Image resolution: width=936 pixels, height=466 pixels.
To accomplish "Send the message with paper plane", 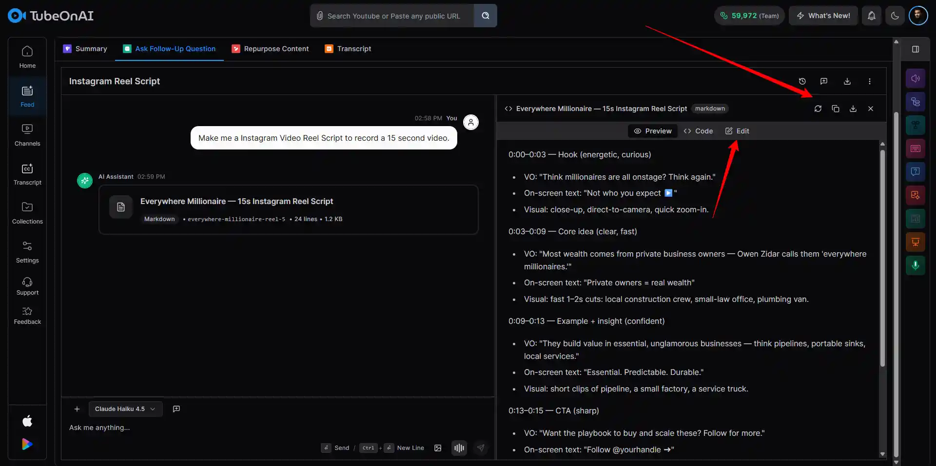I will tap(481, 448).
